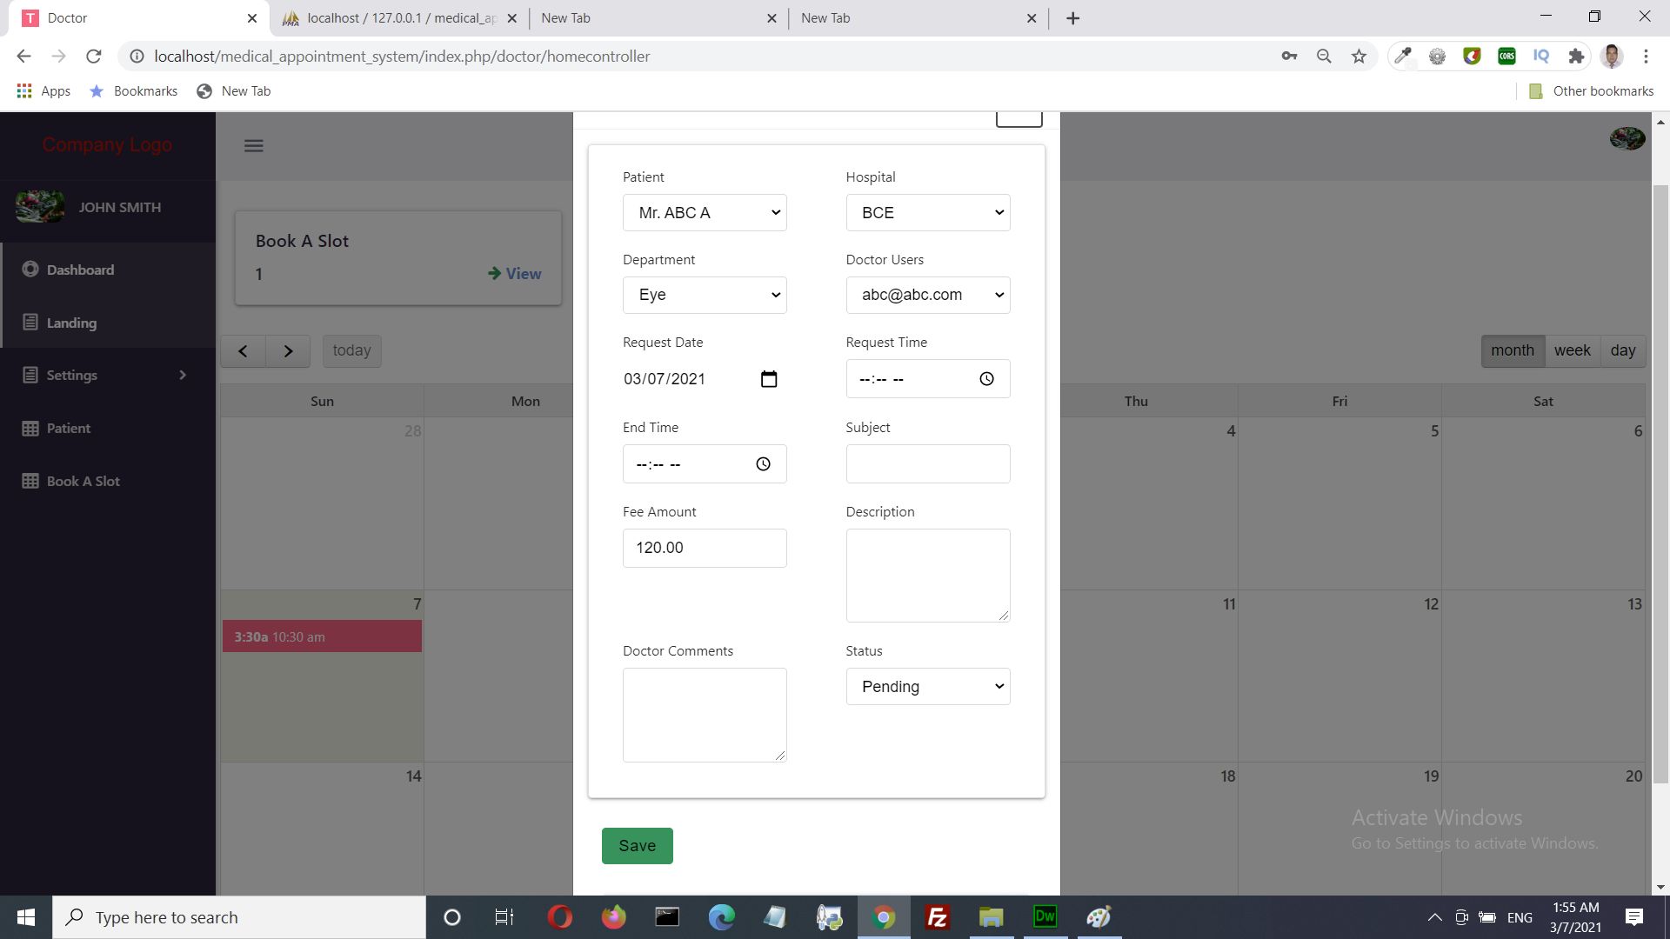
Task: Open the Patient dropdown
Action: click(704, 213)
